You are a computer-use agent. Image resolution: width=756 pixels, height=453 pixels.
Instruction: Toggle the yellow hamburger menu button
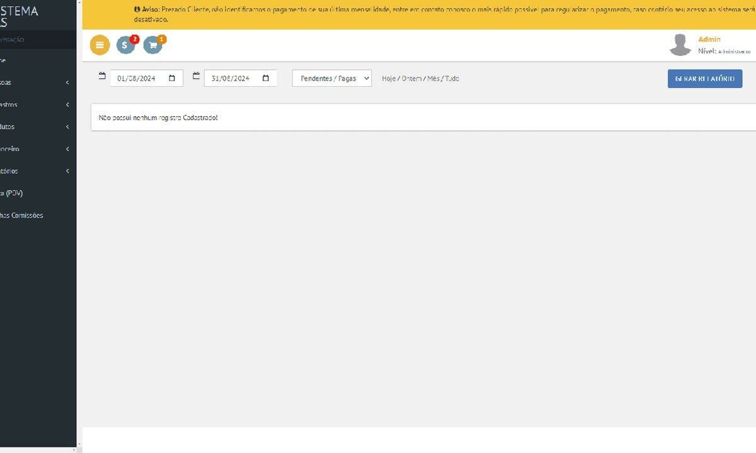tap(100, 45)
